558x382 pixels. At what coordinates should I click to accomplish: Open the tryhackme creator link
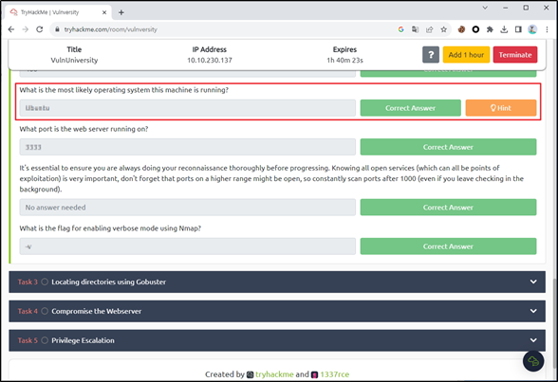pyautogui.click(x=274, y=374)
